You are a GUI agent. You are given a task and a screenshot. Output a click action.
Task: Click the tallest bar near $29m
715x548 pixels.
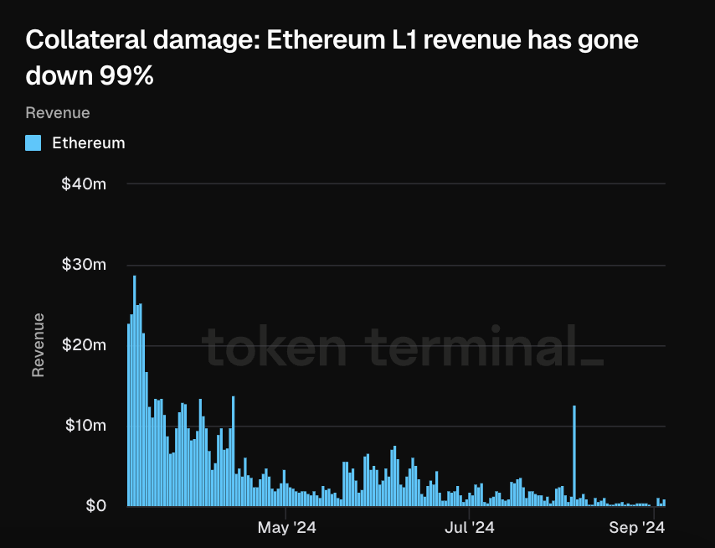tap(135, 390)
